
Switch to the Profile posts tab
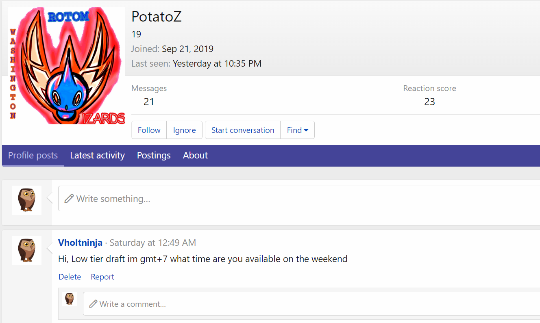pyautogui.click(x=33, y=155)
